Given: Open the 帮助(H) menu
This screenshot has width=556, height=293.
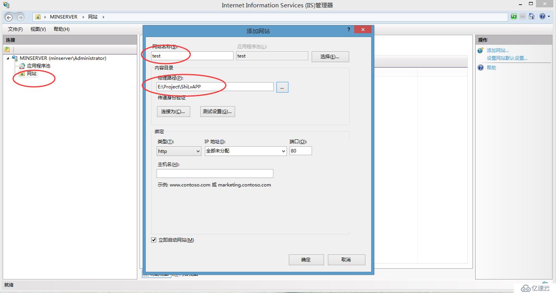Looking at the screenshot, I should coord(61,29).
